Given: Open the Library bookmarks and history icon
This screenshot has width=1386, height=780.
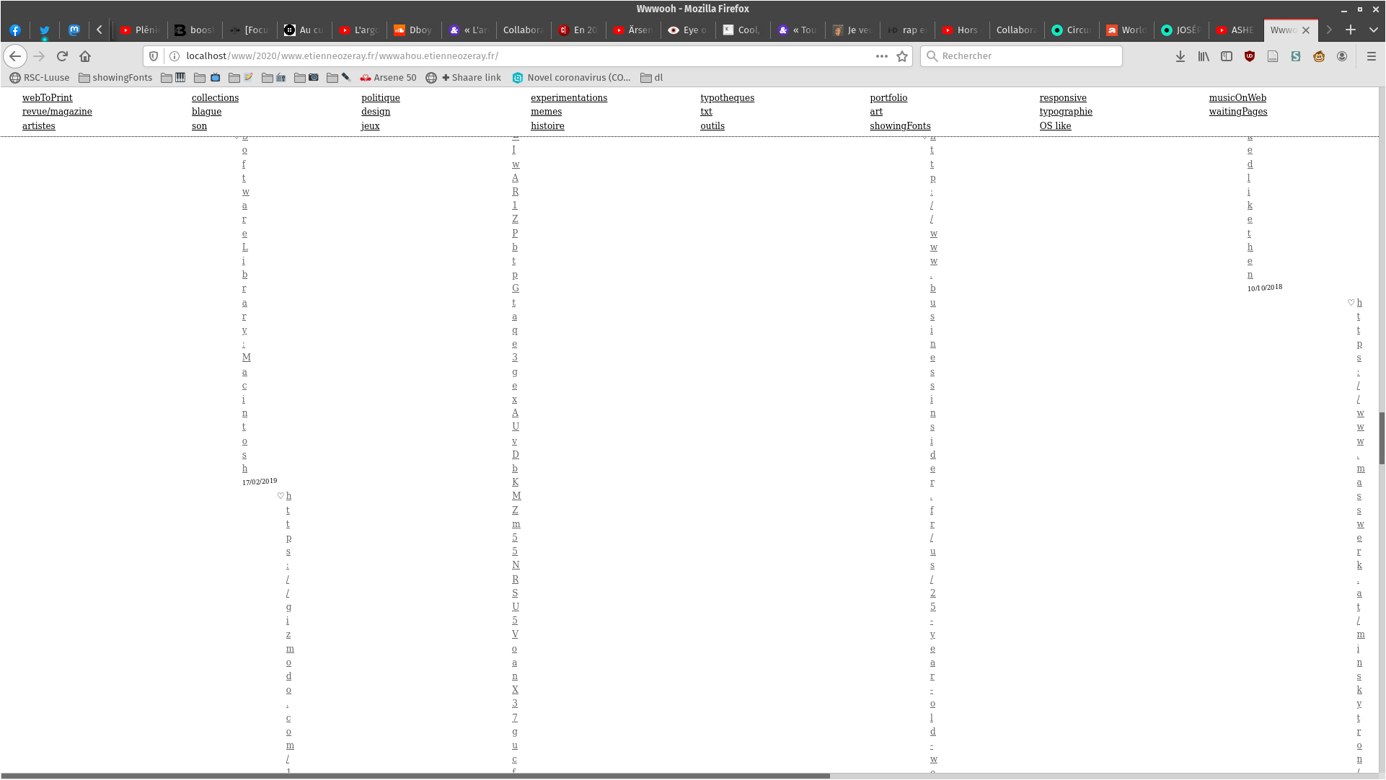Looking at the screenshot, I should (1204, 56).
